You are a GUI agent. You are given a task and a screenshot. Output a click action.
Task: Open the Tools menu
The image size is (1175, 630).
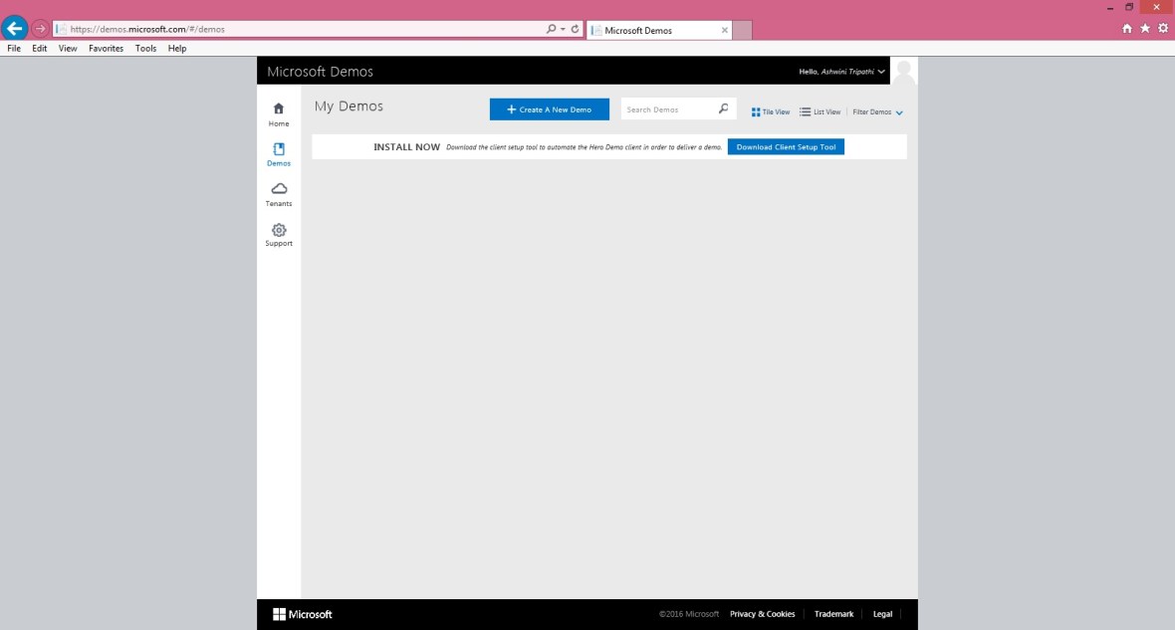click(x=145, y=48)
